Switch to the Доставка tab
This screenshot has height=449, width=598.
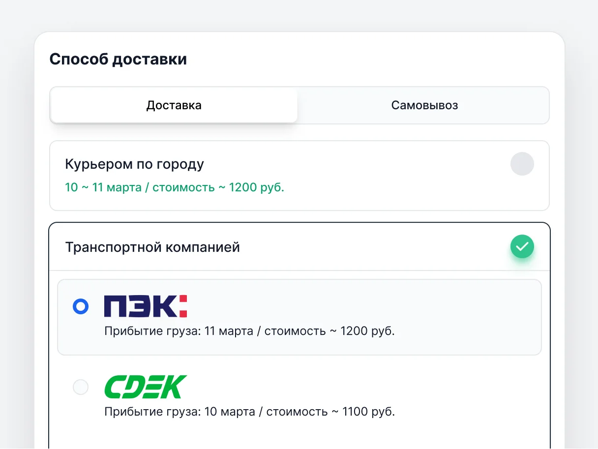[x=174, y=105]
